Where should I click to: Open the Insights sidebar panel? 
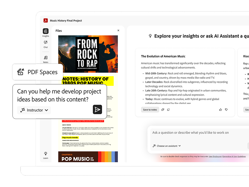46,33
